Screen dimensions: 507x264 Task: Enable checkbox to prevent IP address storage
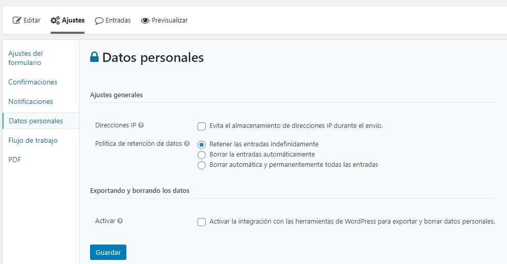coord(202,126)
